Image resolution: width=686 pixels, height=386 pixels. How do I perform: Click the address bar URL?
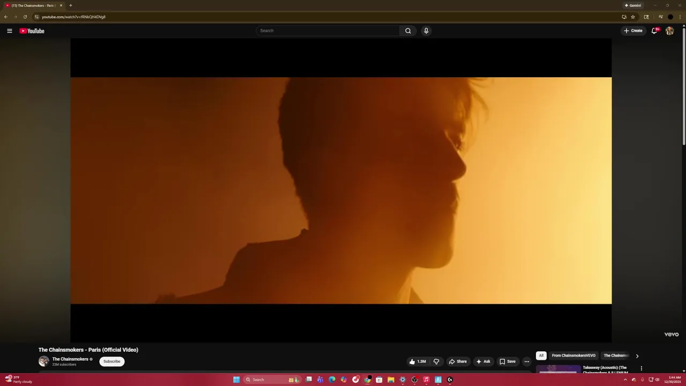coord(73,17)
